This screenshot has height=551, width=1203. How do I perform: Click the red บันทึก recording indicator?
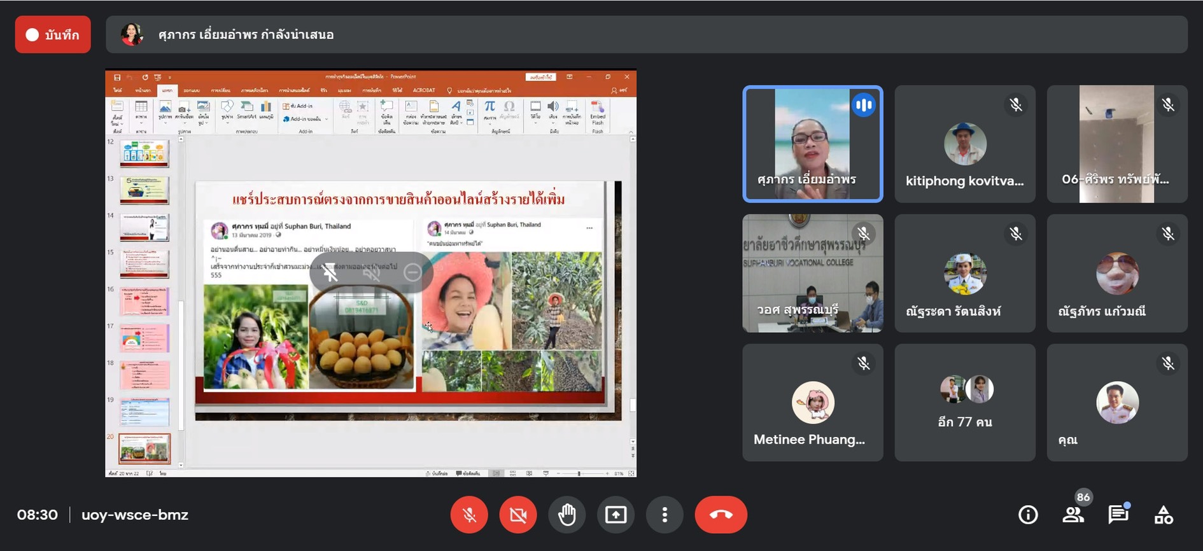coord(53,34)
